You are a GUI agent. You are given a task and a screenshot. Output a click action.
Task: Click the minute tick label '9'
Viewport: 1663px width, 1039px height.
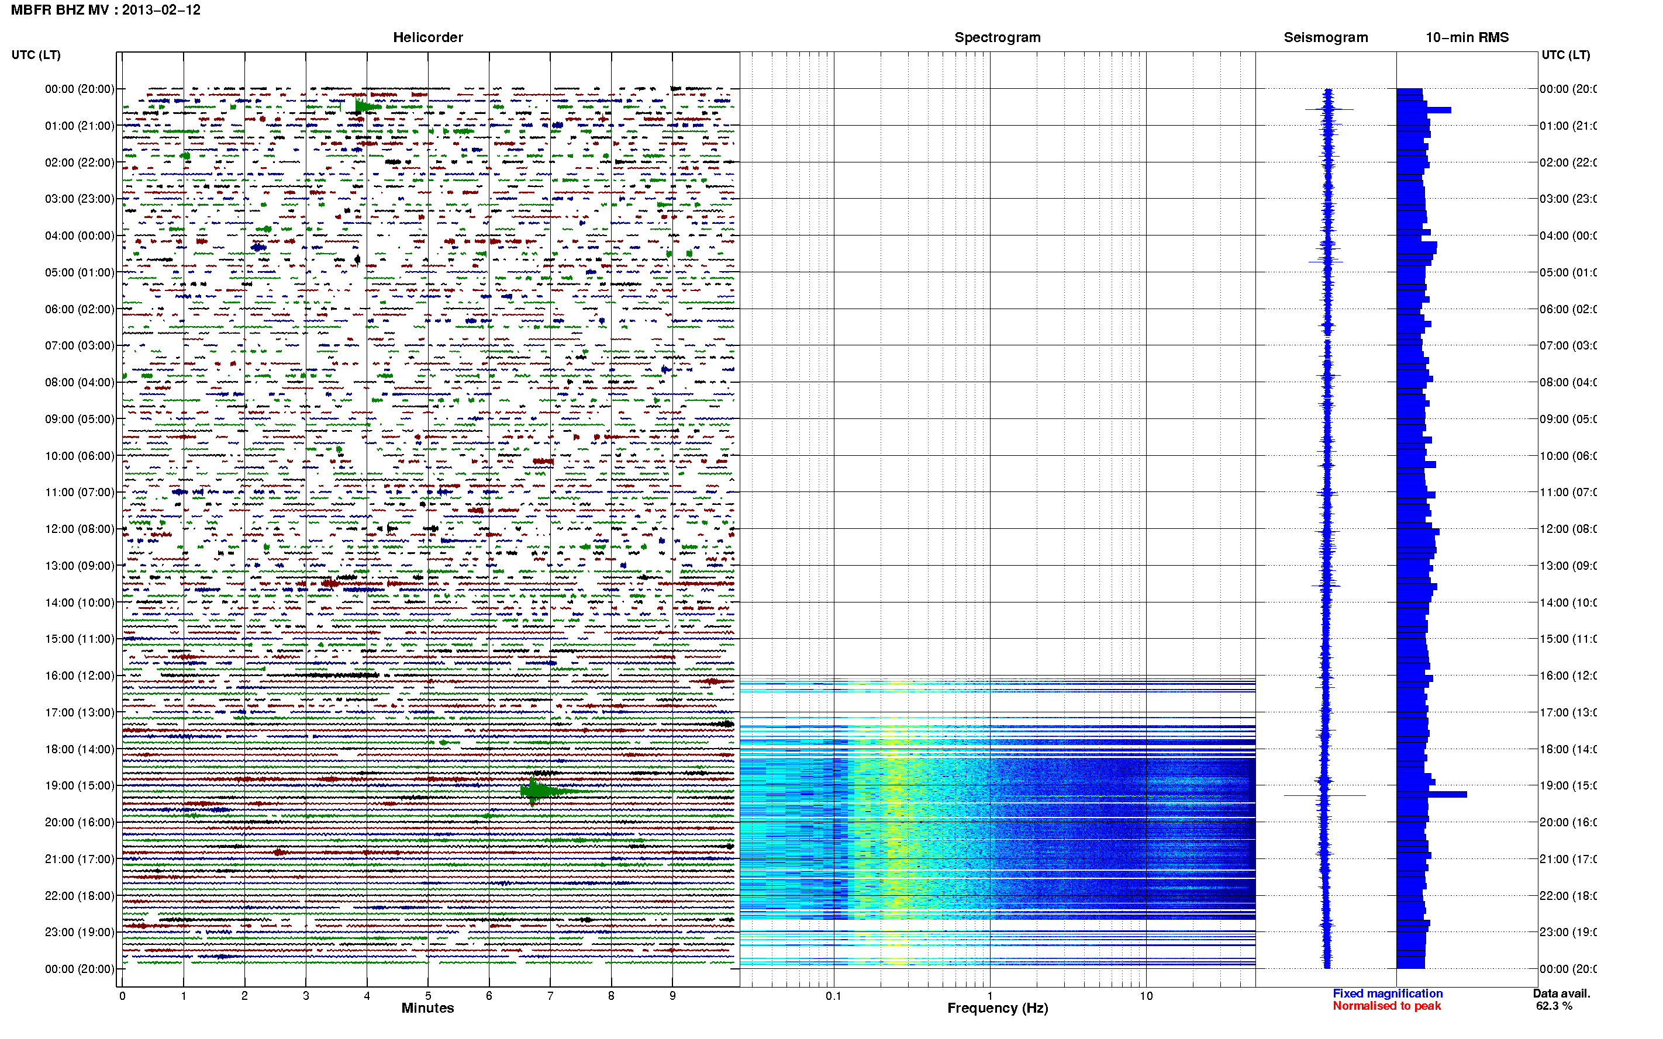click(x=672, y=996)
